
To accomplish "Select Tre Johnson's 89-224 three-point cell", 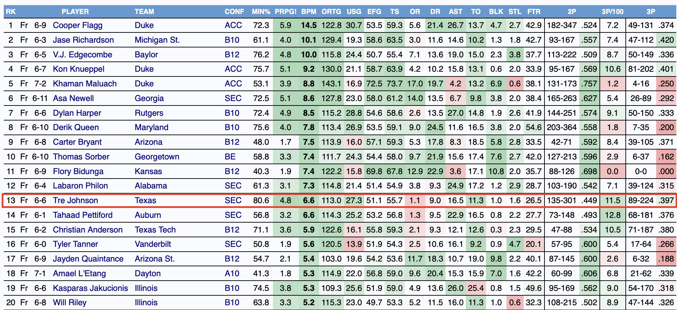I will 641,200.
